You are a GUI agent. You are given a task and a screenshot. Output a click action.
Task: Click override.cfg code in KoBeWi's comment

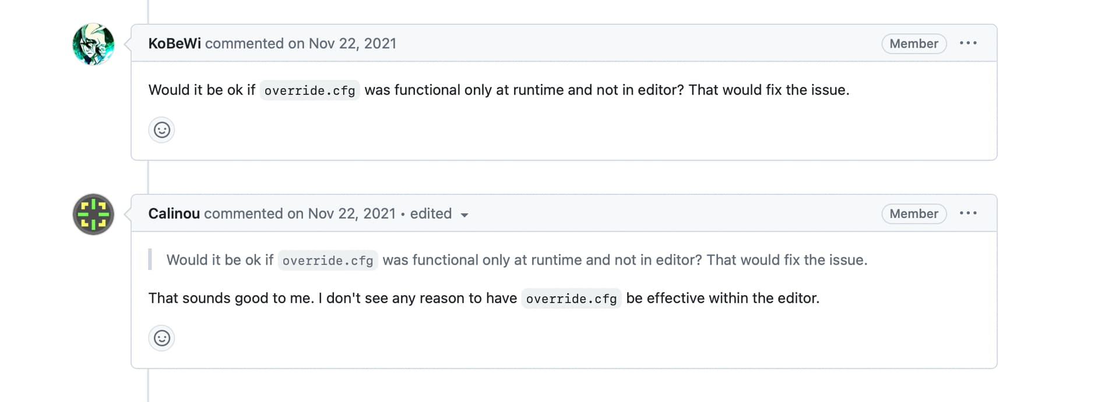pyautogui.click(x=309, y=90)
